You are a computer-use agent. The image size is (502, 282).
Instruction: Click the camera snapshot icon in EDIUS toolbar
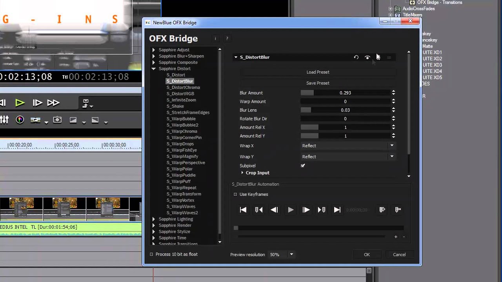pyautogui.click(x=57, y=120)
